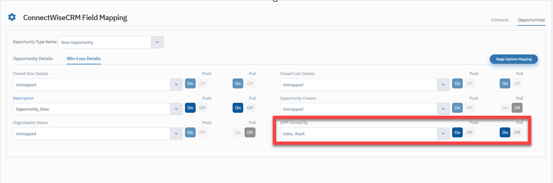Turn Organization Name Pull to Off
The width and height of the screenshot is (553, 183).
coord(250,132)
